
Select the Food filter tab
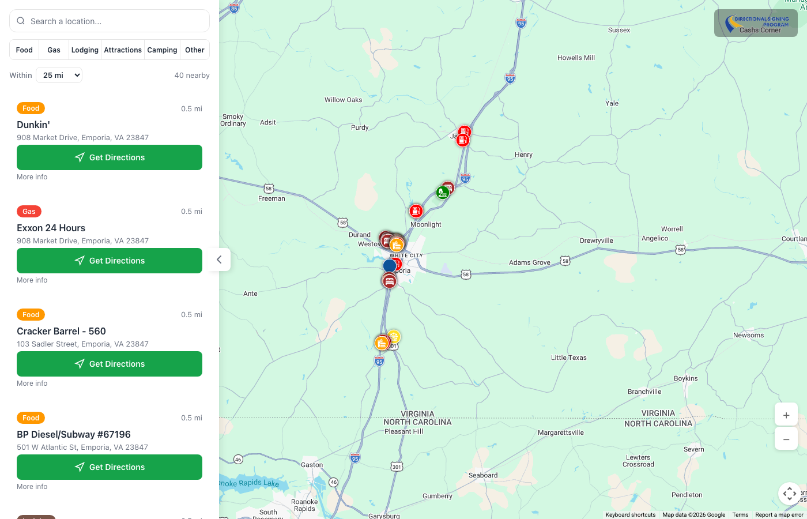(x=24, y=50)
